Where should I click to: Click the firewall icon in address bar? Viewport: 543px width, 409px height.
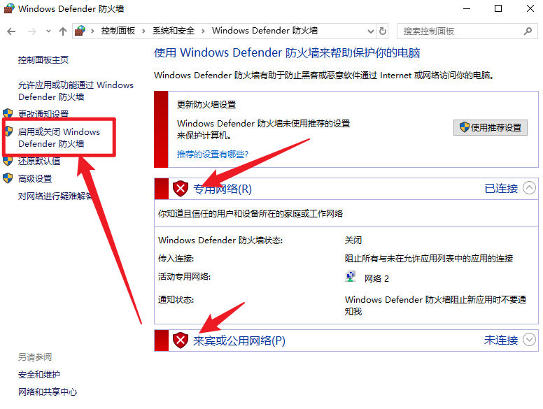click(x=80, y=31)
